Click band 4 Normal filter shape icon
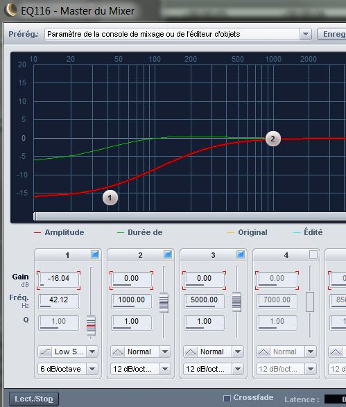 pos(263,352)
